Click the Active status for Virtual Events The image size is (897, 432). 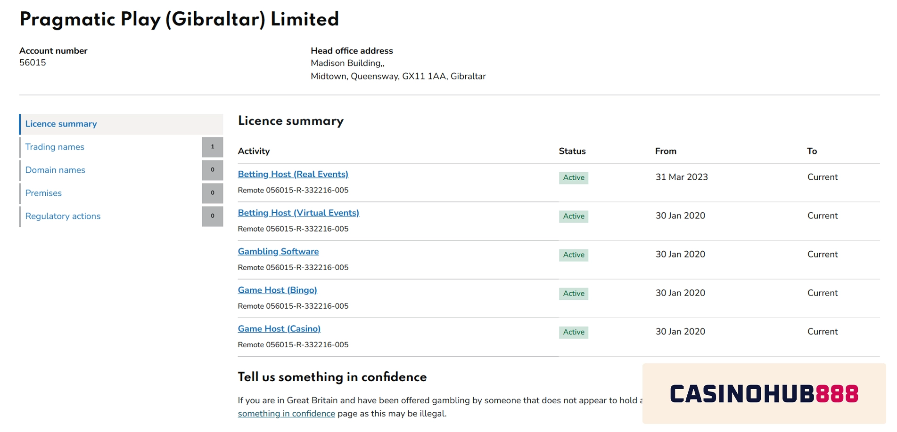point(574,216)
